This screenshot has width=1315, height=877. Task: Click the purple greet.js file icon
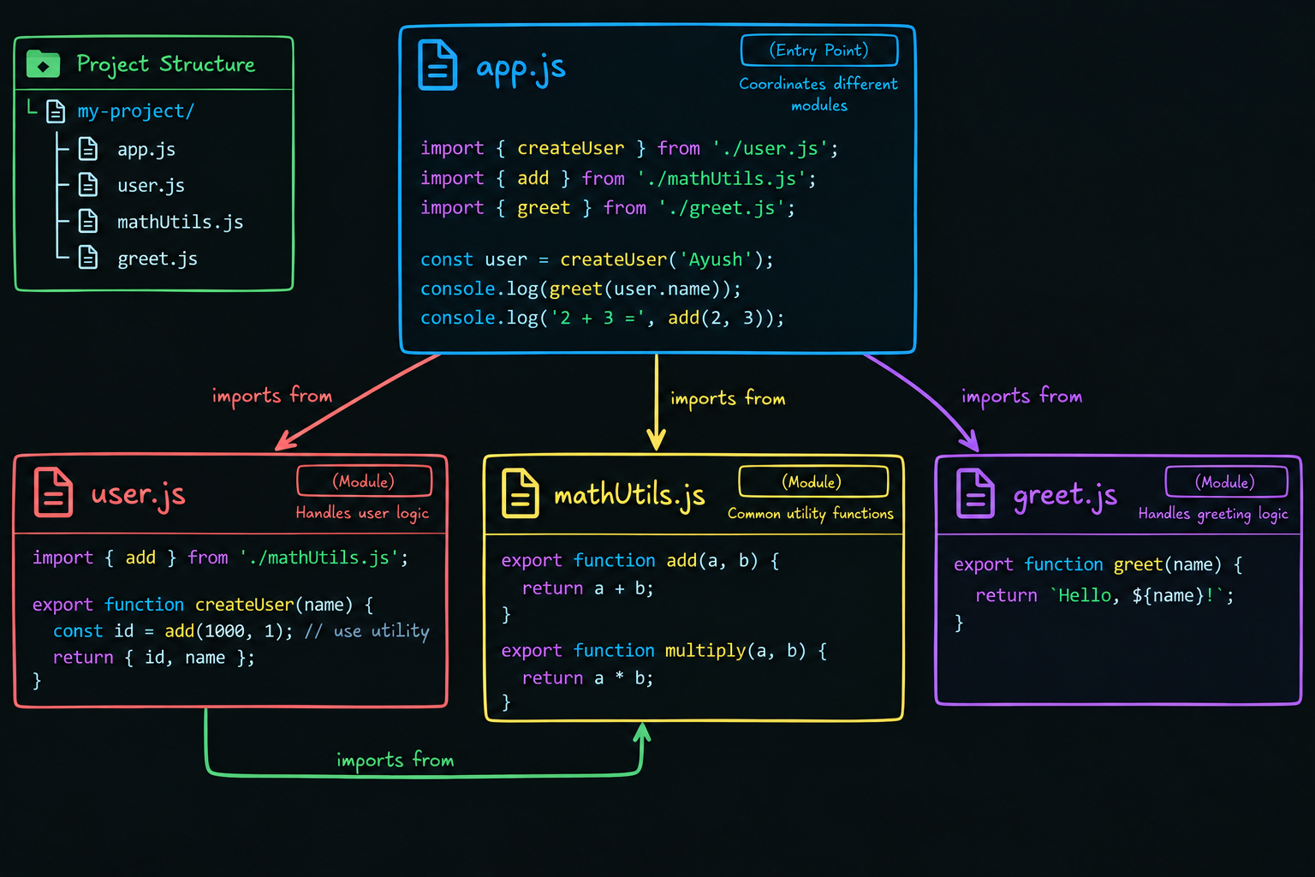975,493
